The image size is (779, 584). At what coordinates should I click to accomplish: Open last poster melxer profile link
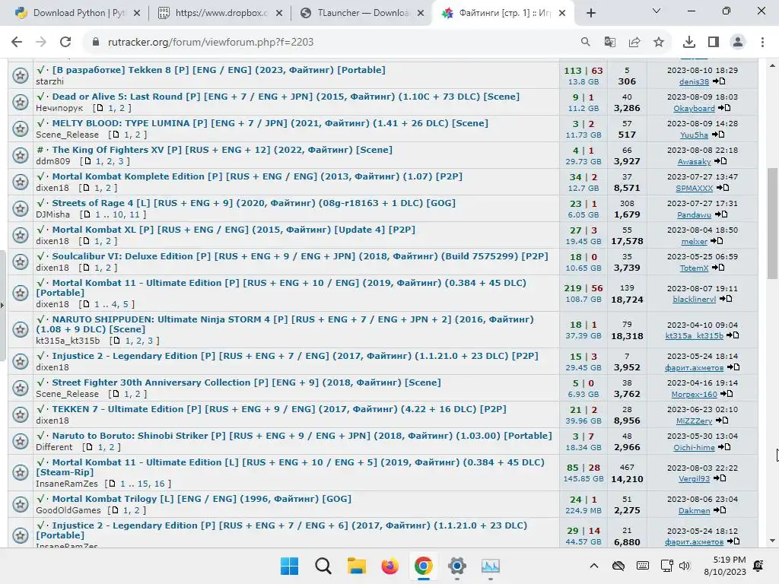694,241
